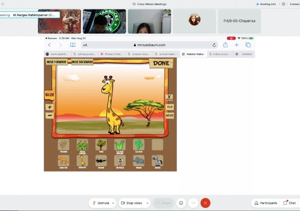The height and width of the screenshot is (211, 300).
Task: Switch to online scien... tab
Action: [x=220, y=54]
